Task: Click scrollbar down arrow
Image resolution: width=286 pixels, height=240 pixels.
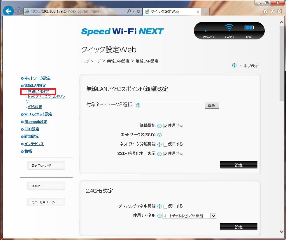Action: click(x=282, y=232)
